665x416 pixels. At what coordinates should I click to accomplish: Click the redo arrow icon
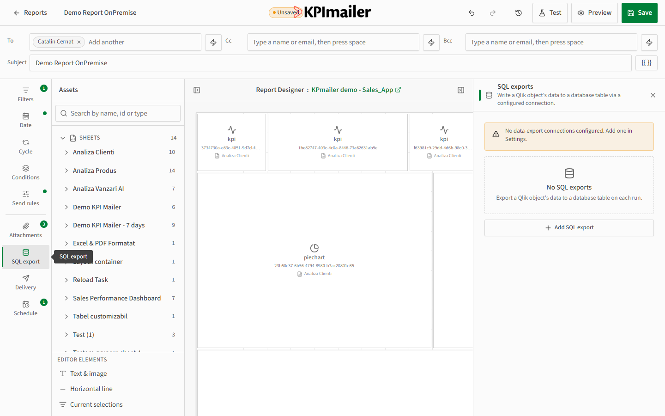(493, 13)
